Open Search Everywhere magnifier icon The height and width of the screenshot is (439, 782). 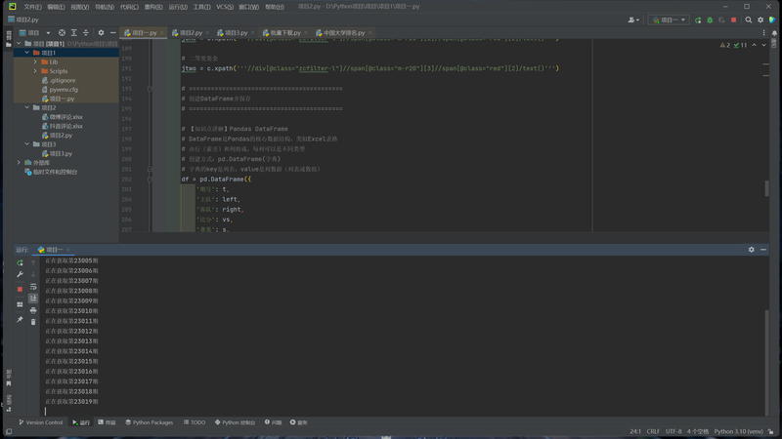(x=749, y=20)
